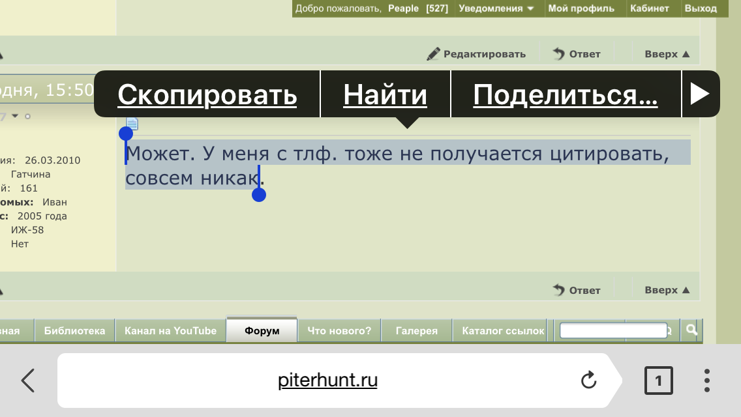Image resolution: width=741 pixels, height=417 pixels.
Task: Click the search magnifier icon
Action: [691, 330]
